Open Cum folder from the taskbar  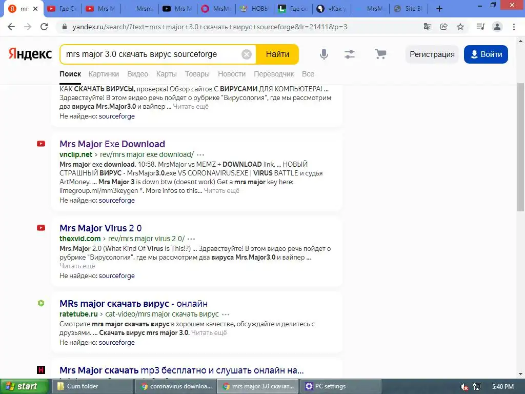[92, 386]
